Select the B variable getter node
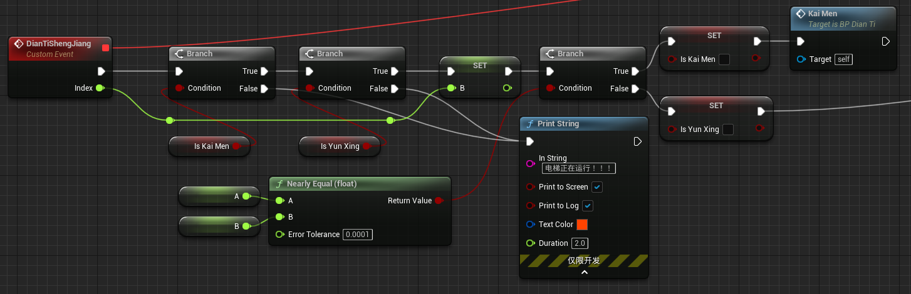This screenshot has width=911, height=294. tap(219, 226)
